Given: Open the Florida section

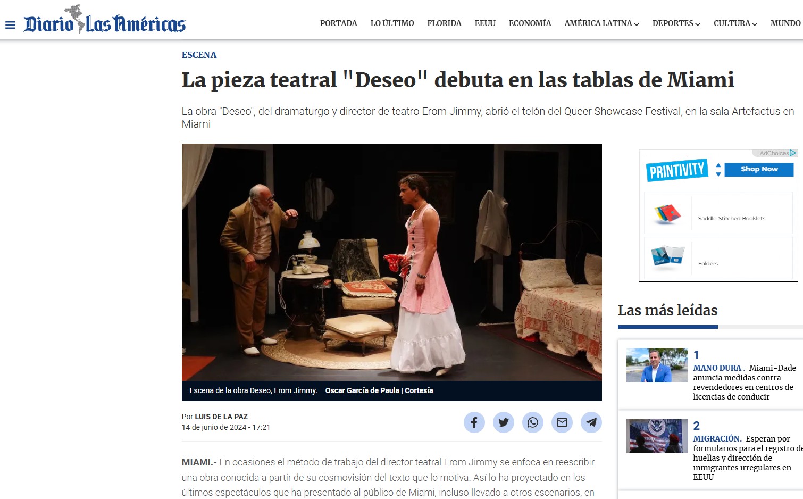Looking at the screenshot, I should (444, 23).
